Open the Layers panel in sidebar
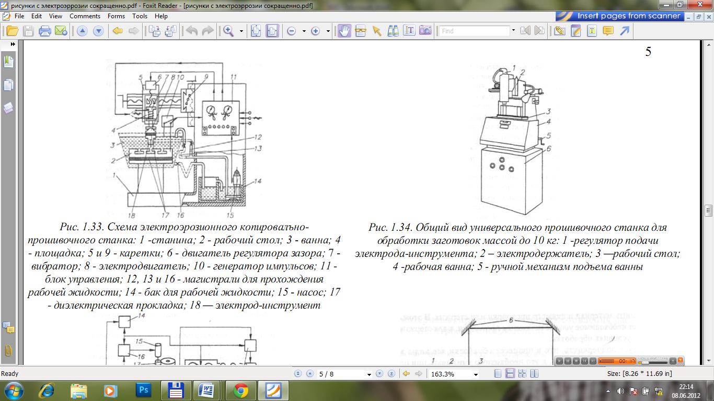 click(x=8, y=108)
